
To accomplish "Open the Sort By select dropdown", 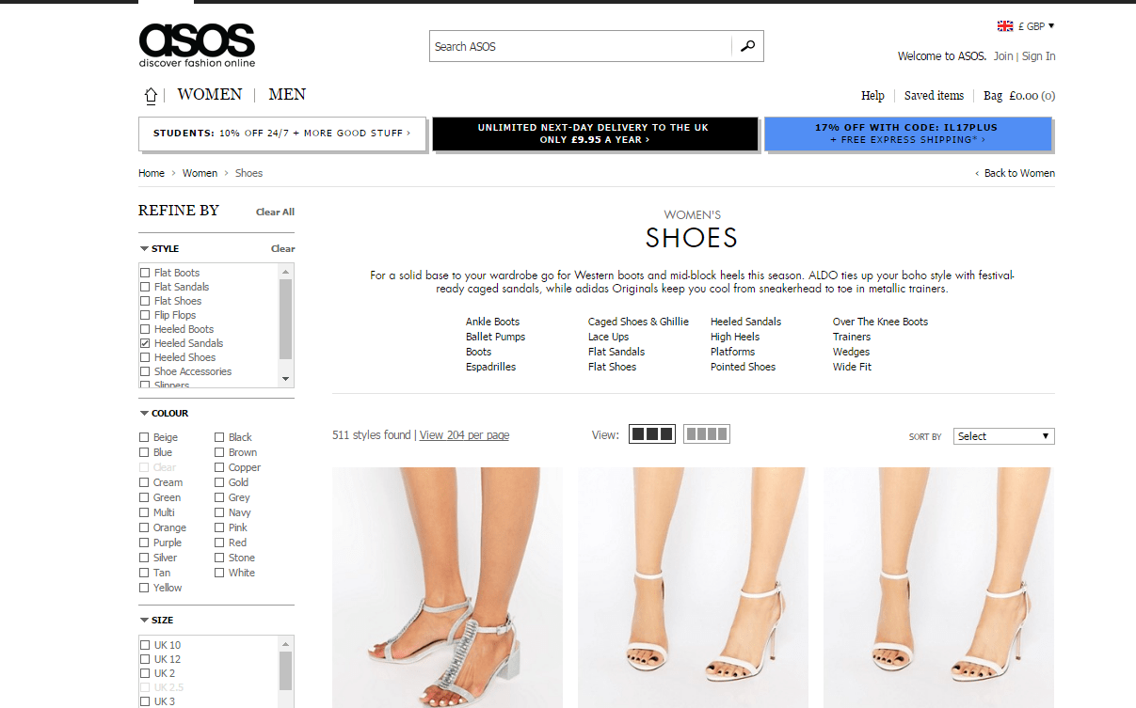I will click(1003, 436).
